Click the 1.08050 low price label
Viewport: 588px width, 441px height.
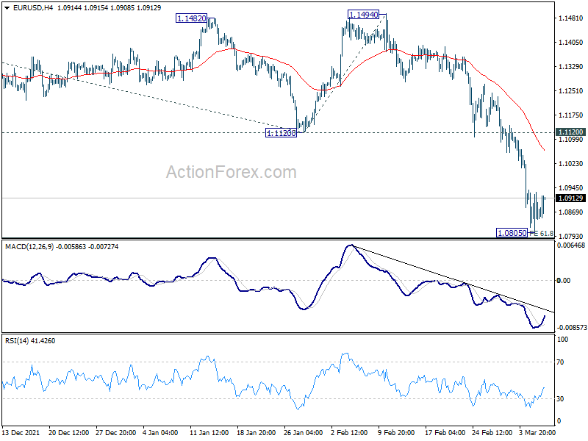tap(512, 233)
